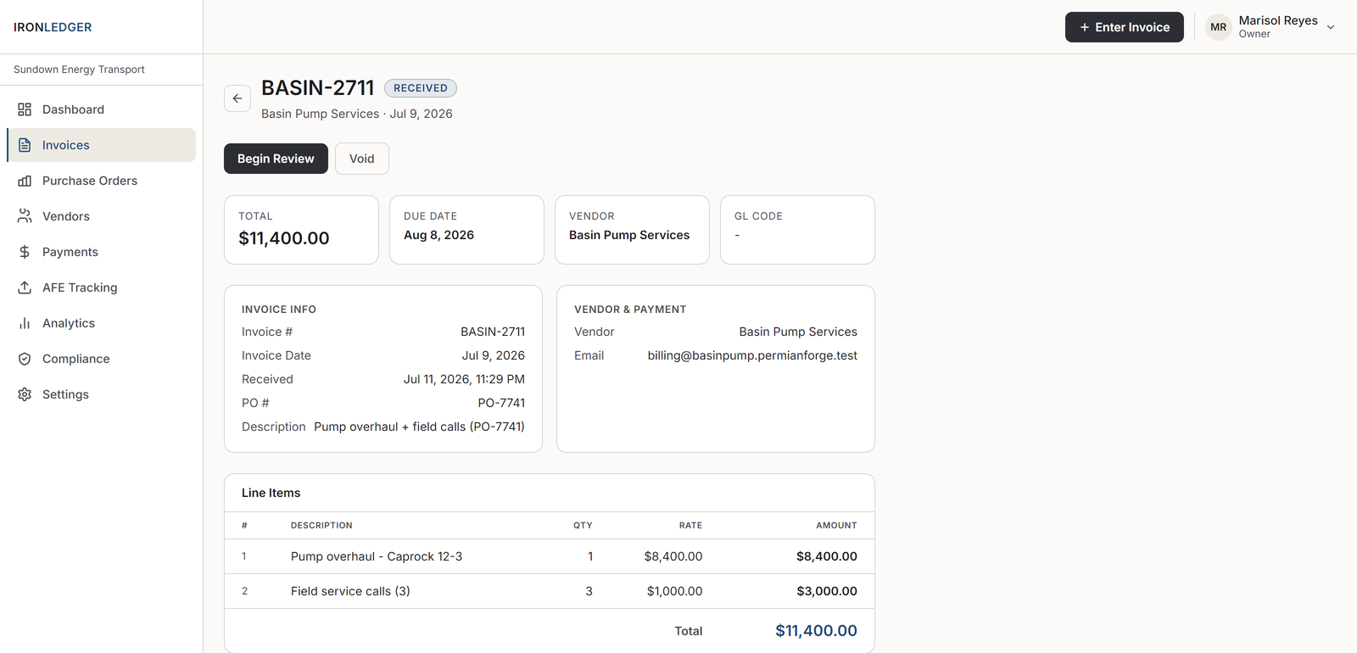Expand the Marisol Reyes account menu chevron
Image resolution: width=1357 pixels, height=653 pixels.
pos(1331,27)
